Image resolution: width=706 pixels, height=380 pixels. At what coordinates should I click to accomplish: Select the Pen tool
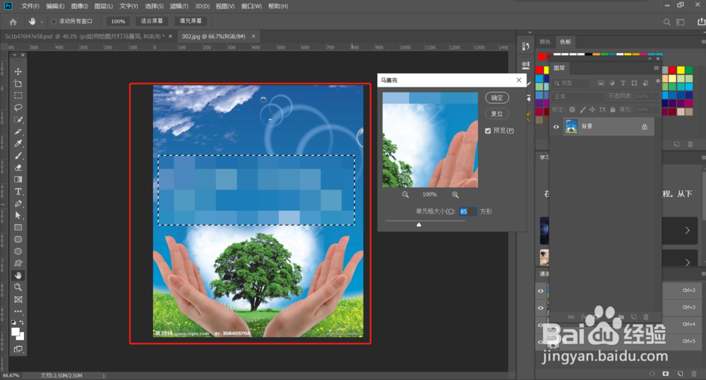(18, 204)
